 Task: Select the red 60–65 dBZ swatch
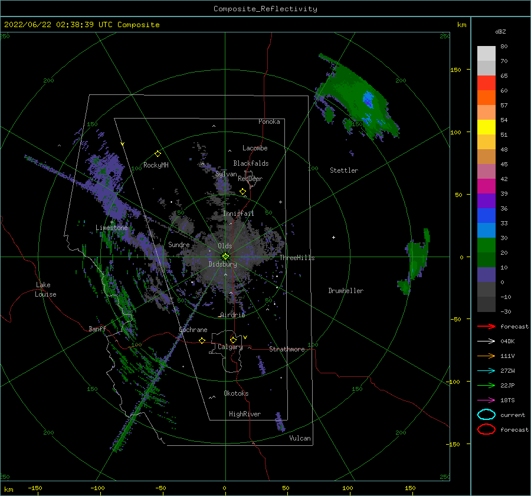point(486,83)
